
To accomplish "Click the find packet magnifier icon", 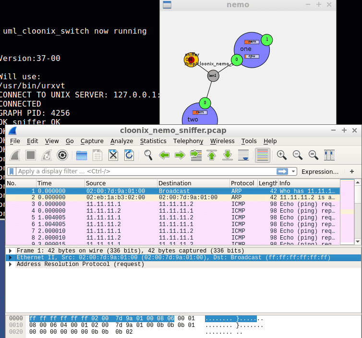I will pos(148,155).
